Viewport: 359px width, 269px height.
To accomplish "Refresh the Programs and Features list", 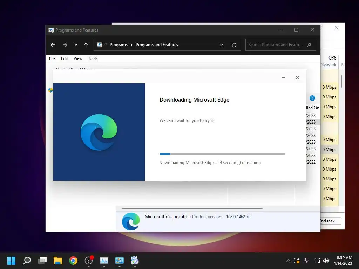I will tap(234, 45).
